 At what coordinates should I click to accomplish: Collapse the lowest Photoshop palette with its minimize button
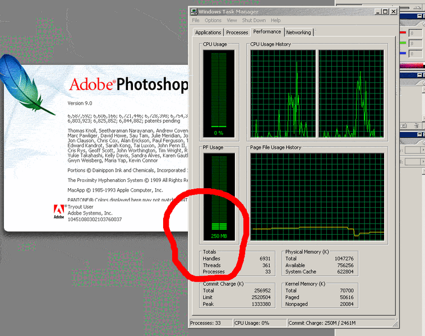point(419,134)
